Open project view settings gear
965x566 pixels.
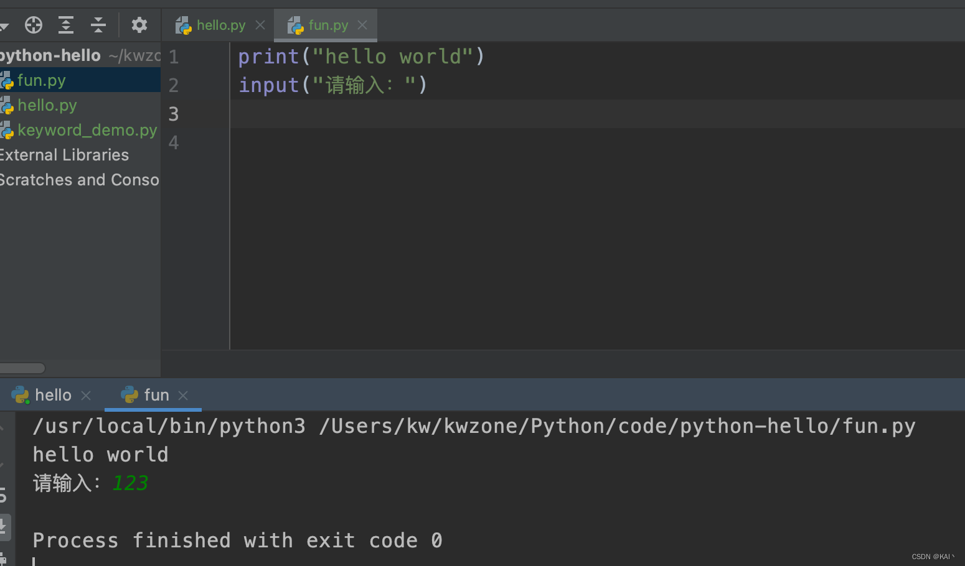coord(139,25)
